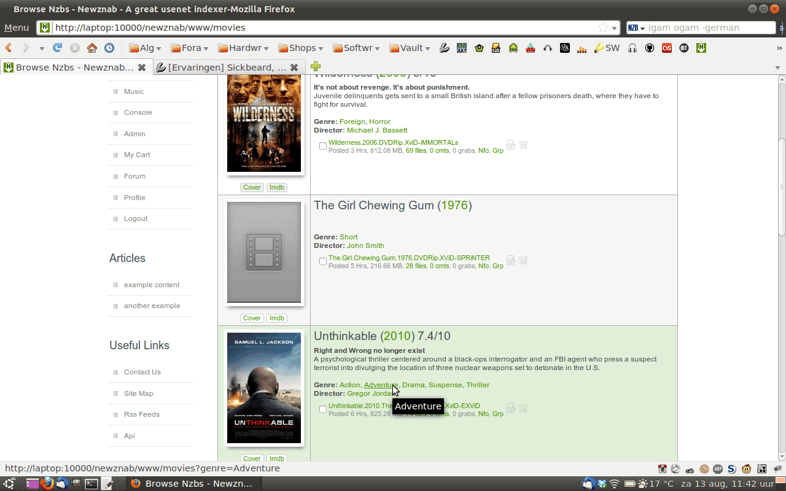
Task: Open the green Newznab bookmark icon
Action: (x=701, y=48)
